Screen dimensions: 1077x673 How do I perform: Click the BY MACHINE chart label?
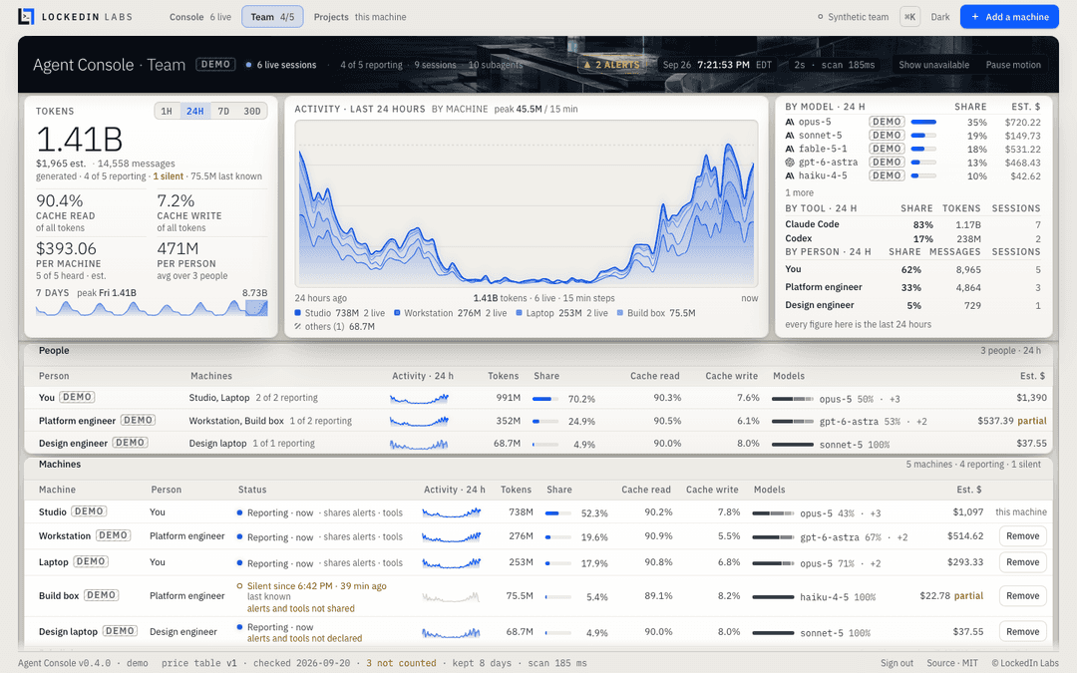(460, 109)
